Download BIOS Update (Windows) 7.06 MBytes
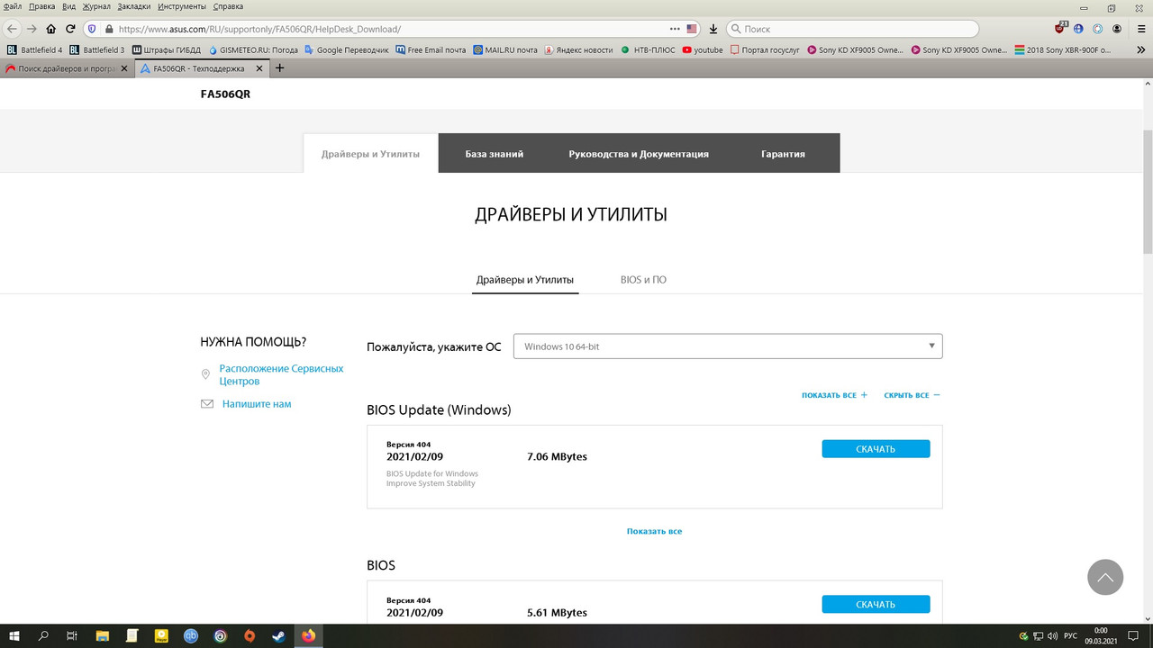Viewport: 1153px width, 648px height. tap(876, 449)
